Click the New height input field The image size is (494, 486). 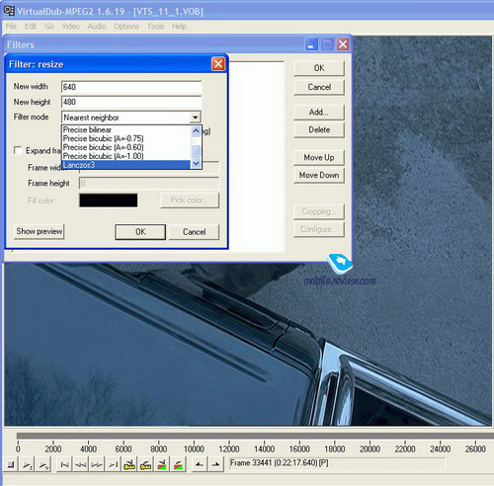pyautogui.click(x=131, y=102)
